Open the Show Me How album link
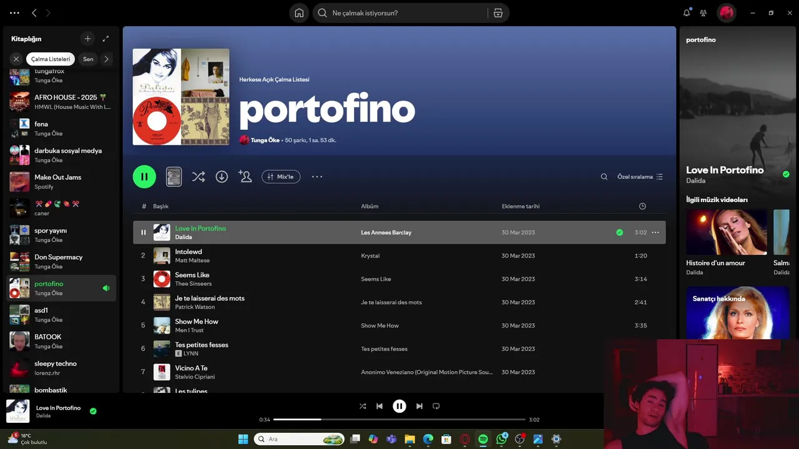 click(x=380, y=326)
